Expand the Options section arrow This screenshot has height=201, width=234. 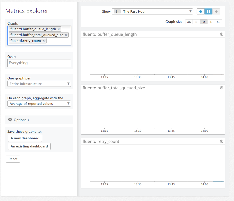pyautogui.click(x=28, y=120)
